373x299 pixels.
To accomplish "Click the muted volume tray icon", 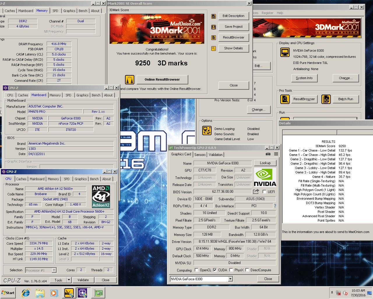I will tap(345, 293).
